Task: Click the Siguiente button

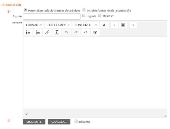Action: click(x=34, y=122)
